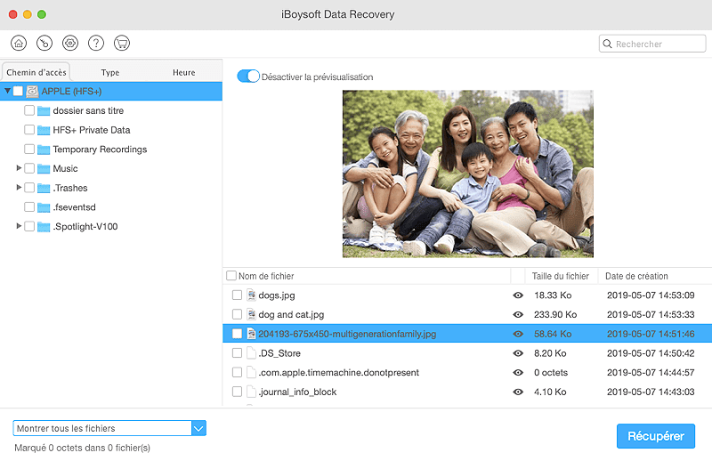The height and width of the screenshot is (461, 712).
Task: Preview dogs.jpg using its eye icon
Action: click(x=518, y=295)
